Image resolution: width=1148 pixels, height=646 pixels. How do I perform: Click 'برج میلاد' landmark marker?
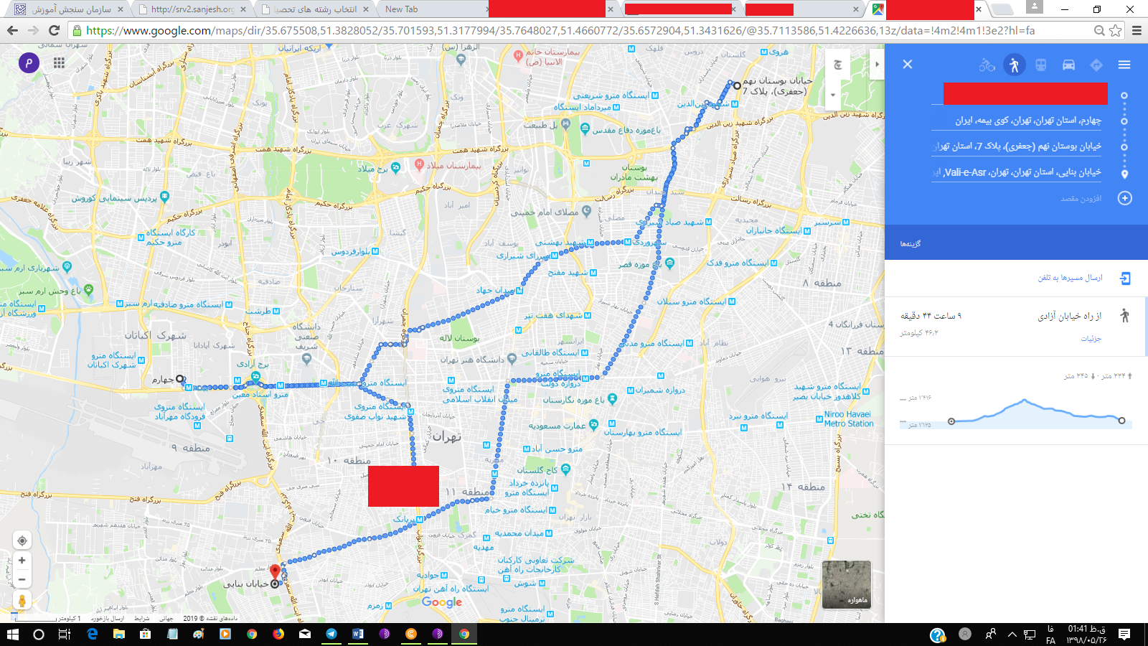click(395, 169)
